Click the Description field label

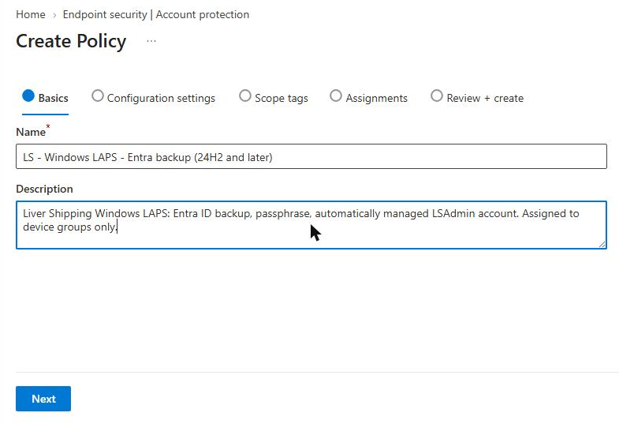[x=44, y=189]
